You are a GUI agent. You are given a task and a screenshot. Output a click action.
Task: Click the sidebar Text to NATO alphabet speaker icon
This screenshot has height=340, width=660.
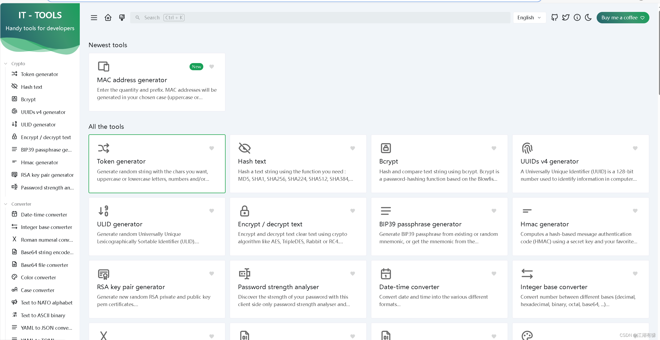(x=14, y=302)
